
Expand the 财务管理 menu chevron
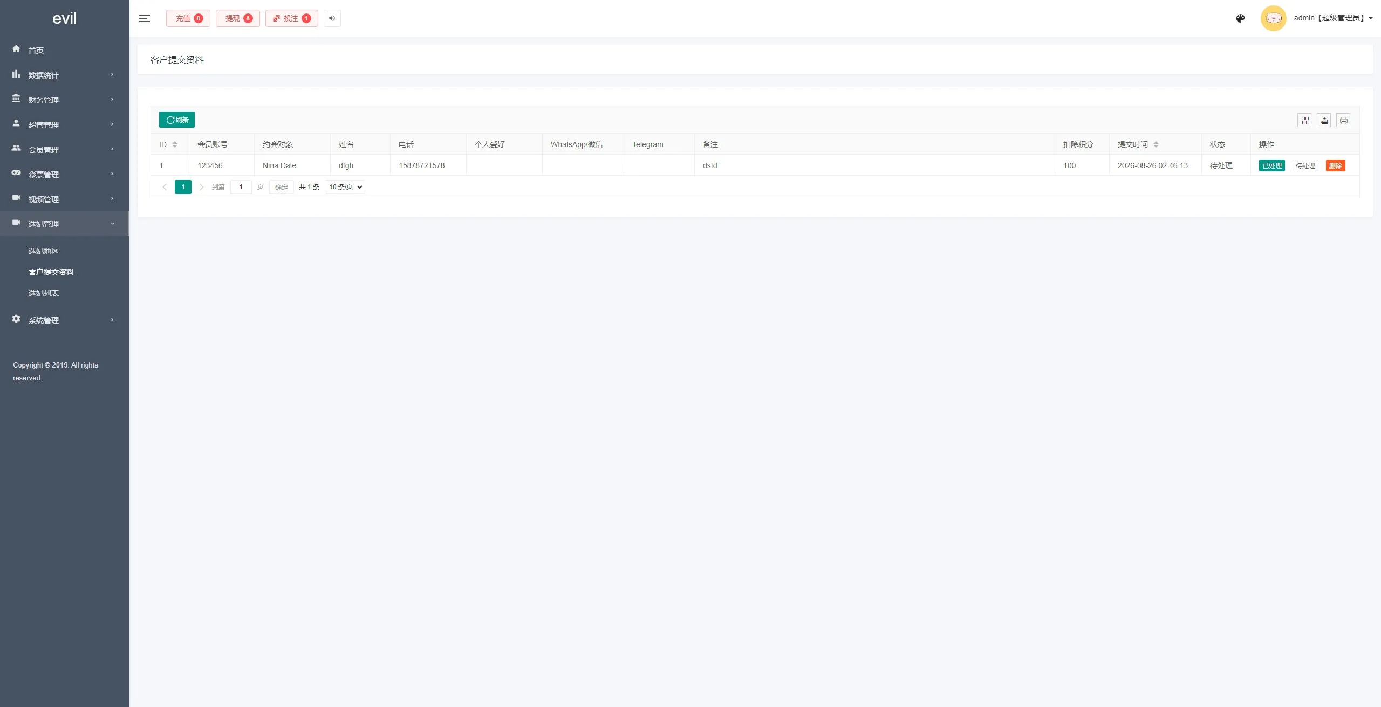(112, 100)
